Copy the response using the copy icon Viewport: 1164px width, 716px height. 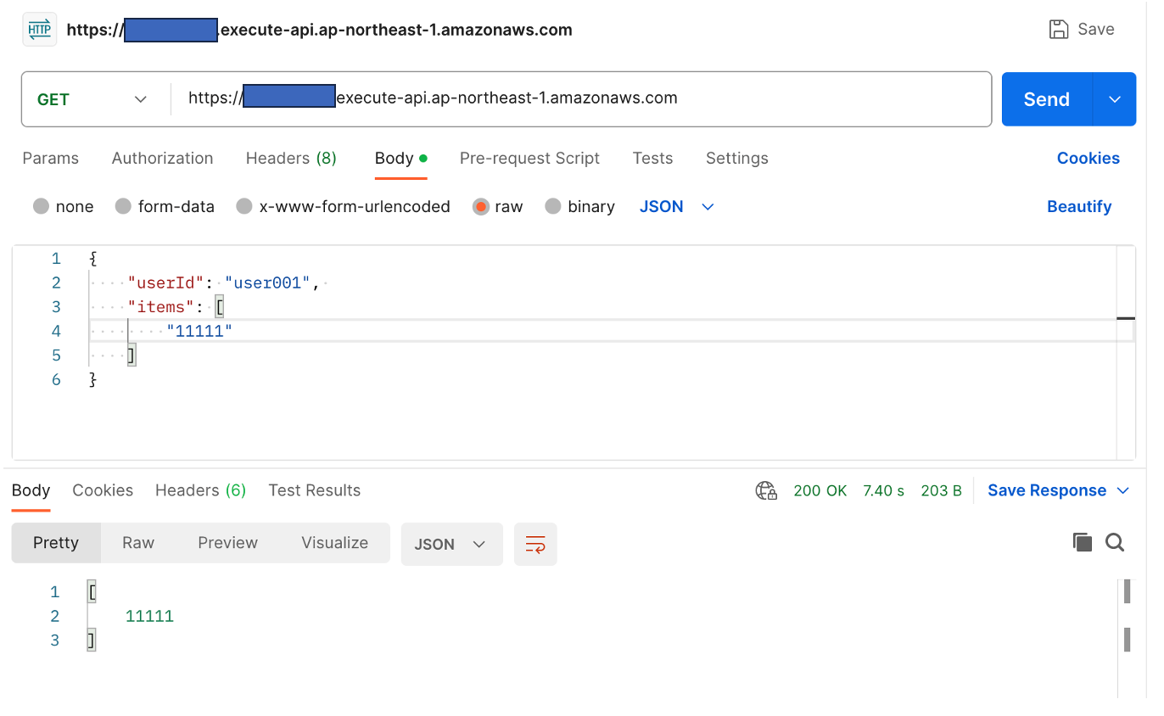(1082, 543)
